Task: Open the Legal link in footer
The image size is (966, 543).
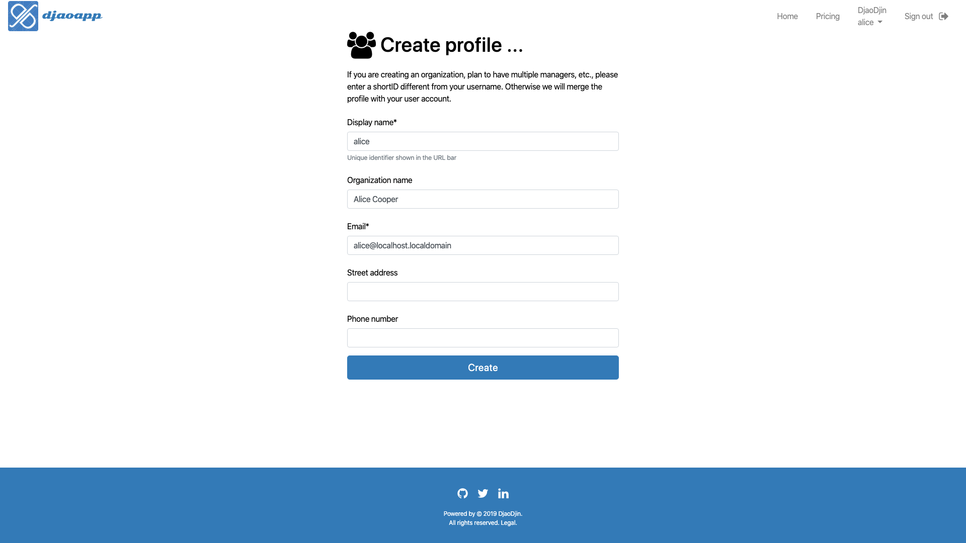Action: 508,523
